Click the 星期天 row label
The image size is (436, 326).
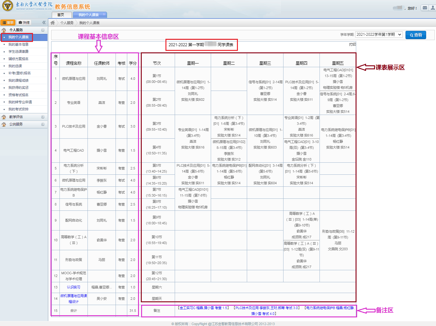click(157, 299)
